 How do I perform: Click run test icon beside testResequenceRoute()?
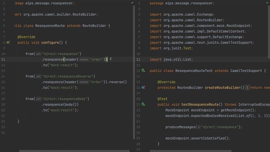143,104
